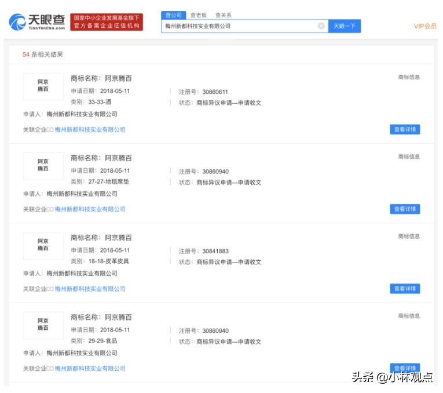Click the 注册号 30841883 text

click(x=204, y=251)
